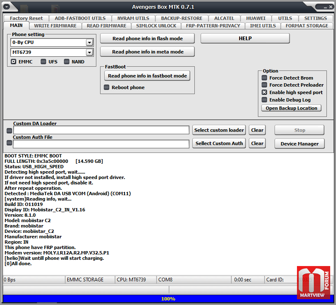Enable Force Detect Brom option
The height and width of the screenshot is (305, 336).
pos(265,77)
